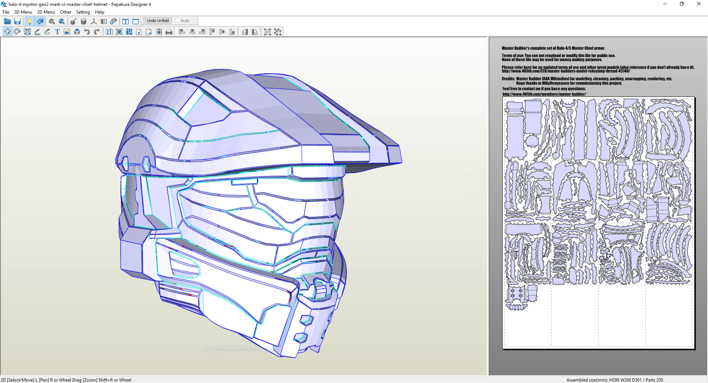
Task: Click the ungroup parts nodes icon
Action: [x=278, y=32]
